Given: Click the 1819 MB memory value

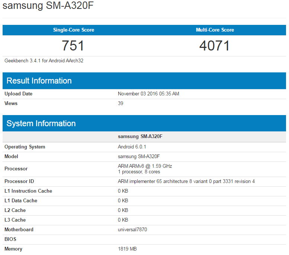Looking at the screenshot, I should pos(127,249).
